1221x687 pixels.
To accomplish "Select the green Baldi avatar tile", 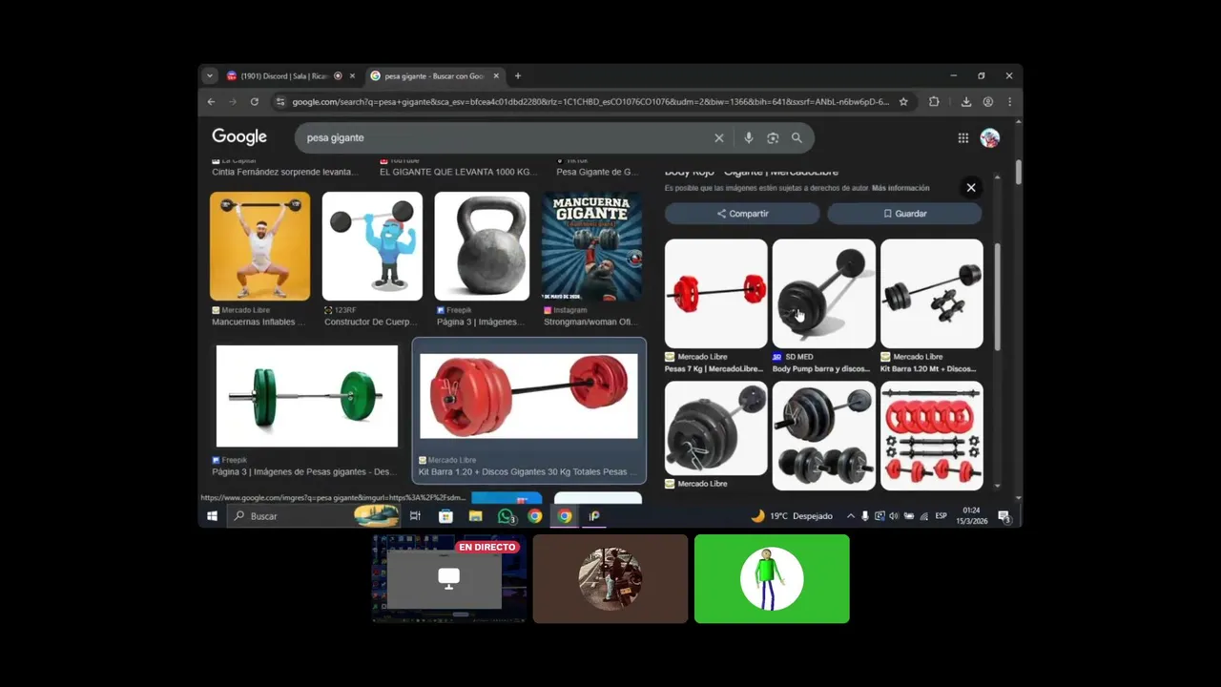I will (x=772, y=578).
